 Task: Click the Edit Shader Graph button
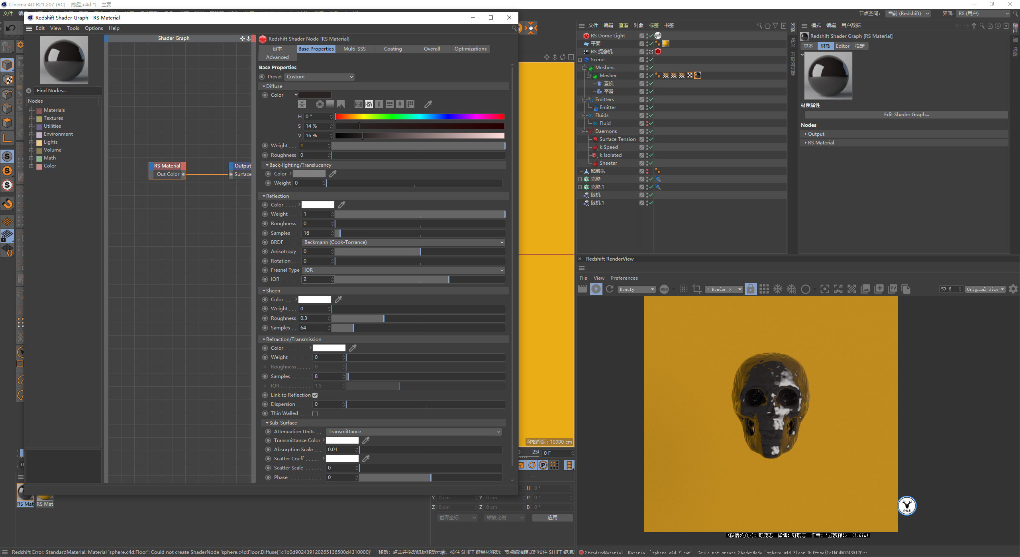[906, 115]
